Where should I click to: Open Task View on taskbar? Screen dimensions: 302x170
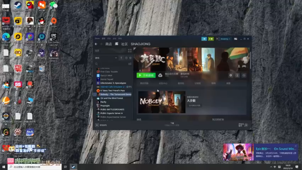point(65,167)
